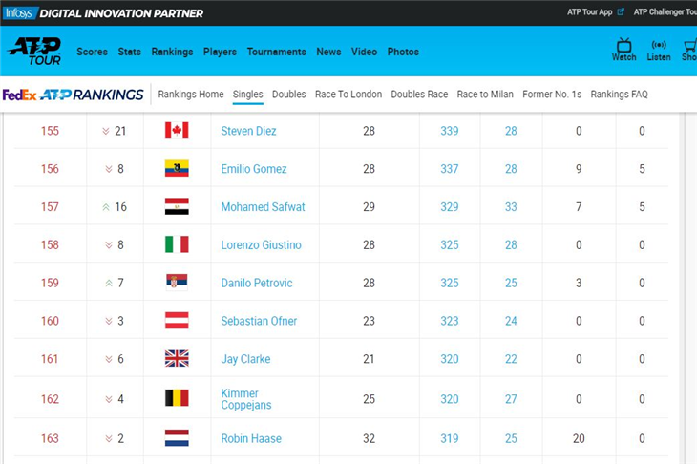The image size is (697, 464).
Task: Click the Infosys logo in top bar
Action: [x=19, y=13]
